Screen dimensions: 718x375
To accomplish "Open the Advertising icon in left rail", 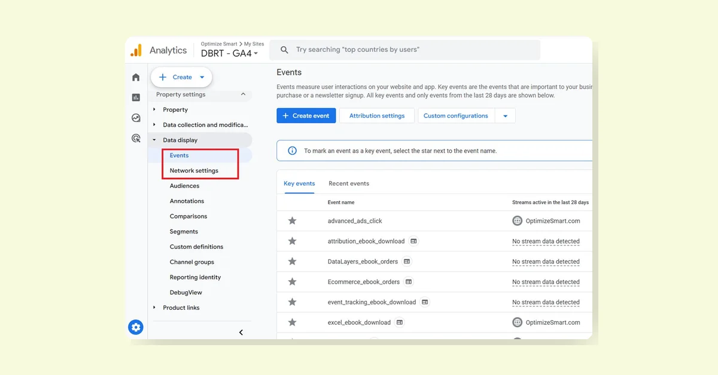I will point(136,139).
